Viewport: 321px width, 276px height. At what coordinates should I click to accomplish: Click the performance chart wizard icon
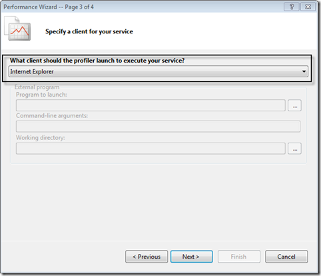click(17, 29)
